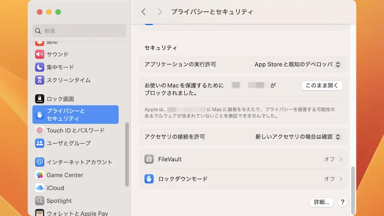The image size is (384, 216).
Task: Open the Game Center icon
Action: tap(39, 175)
